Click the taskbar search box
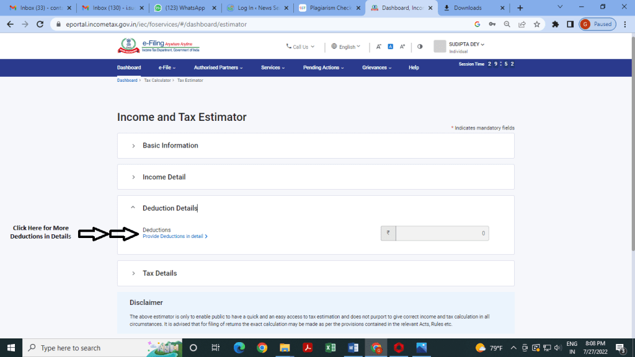The width and height of the screenshot is (635, 357). tap(102, 348)
